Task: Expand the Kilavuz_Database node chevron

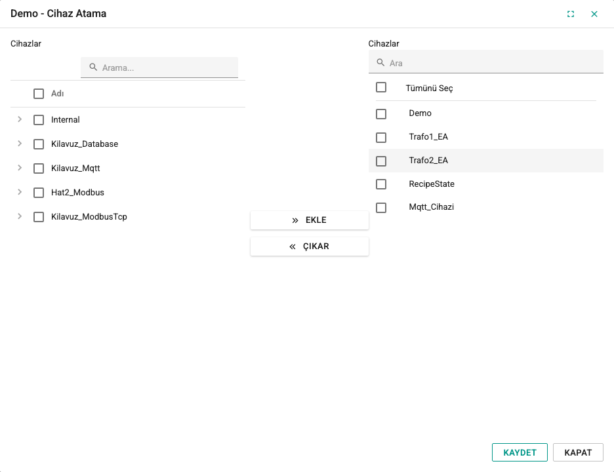Action: 20,144
